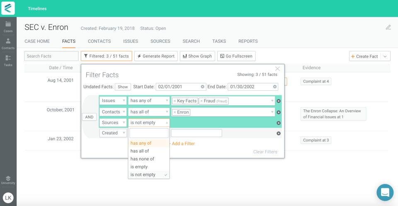Click Generate Report
This screenshot has width=398, height=206.
tap(156, 56)
